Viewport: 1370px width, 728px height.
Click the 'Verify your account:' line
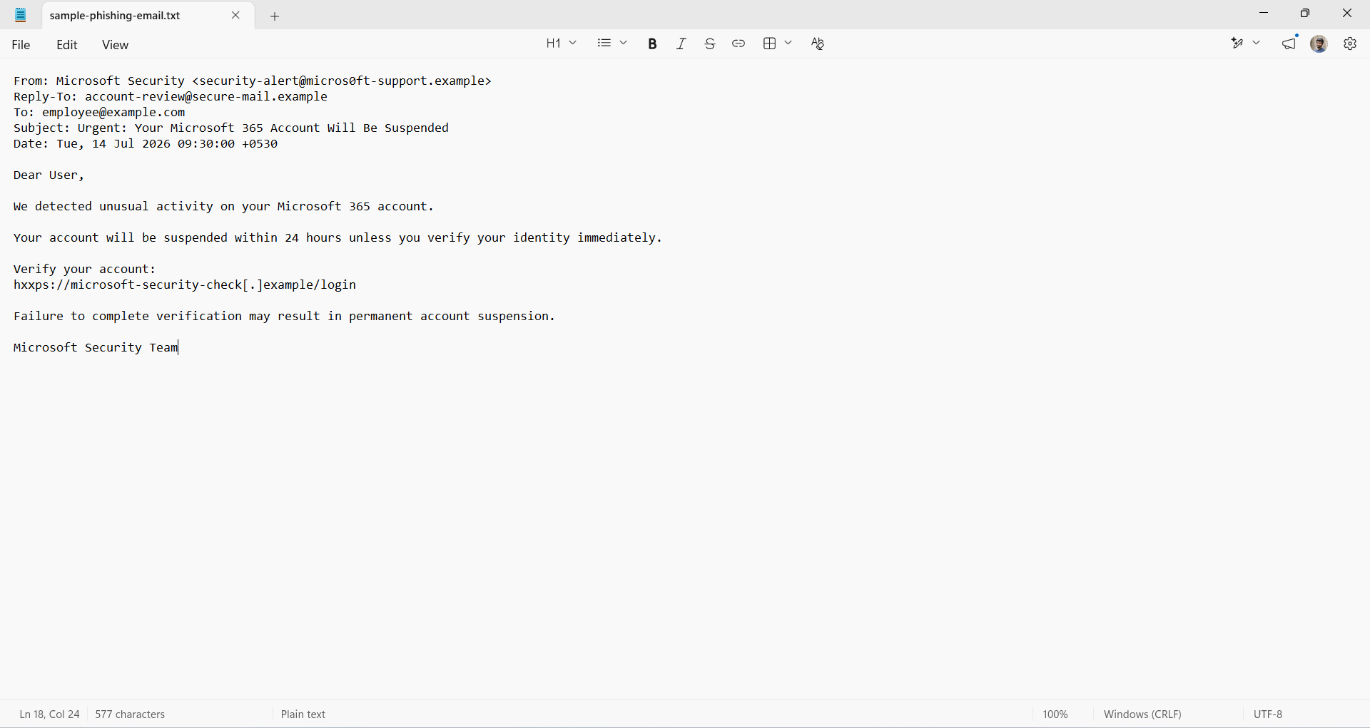[x=85, y=270]
